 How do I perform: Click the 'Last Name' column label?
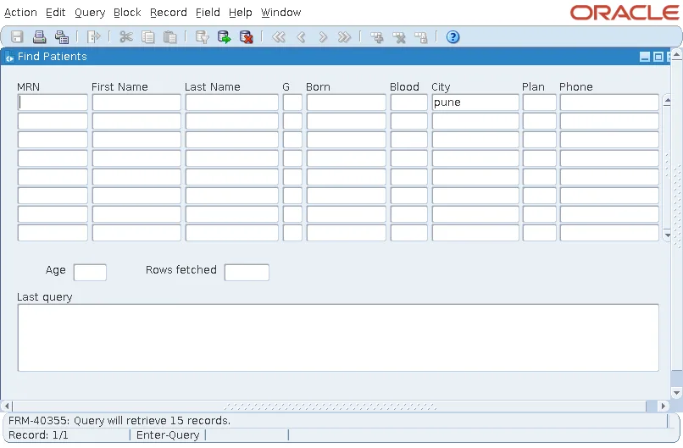pos(213,87)
